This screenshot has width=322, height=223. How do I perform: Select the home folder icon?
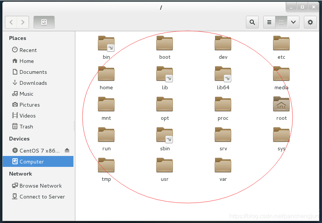point(106,74)
